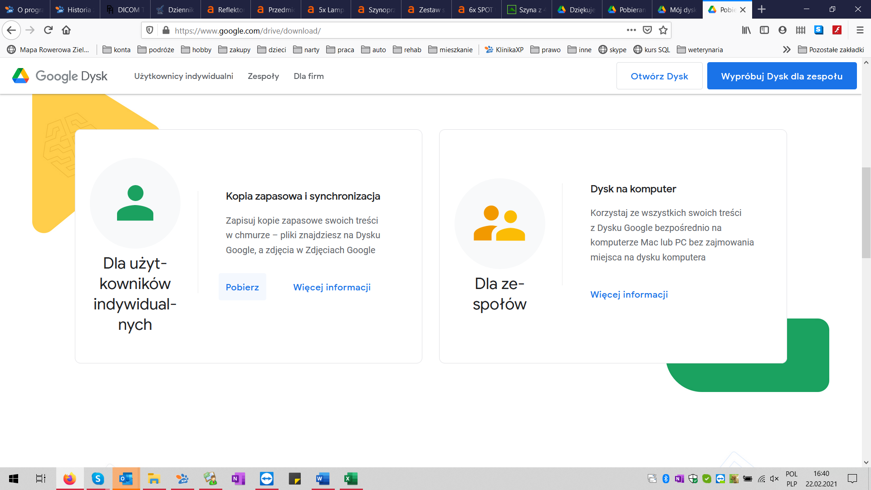871x490 pixels.
Task: Open the notification center icon
Action: (852, 479)
